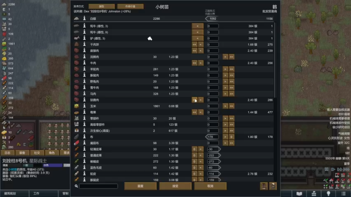This screenshot has height=197, width=351.
Task: Sell all 马肉 with >> button
Action: [232, 94]
